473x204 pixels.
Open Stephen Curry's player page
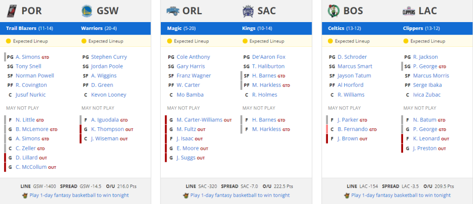(109, 57)
